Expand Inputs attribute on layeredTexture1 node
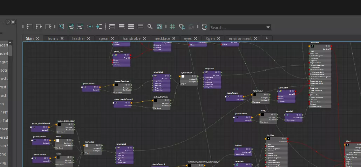361x167 pixels. click(x=182, y=84)
